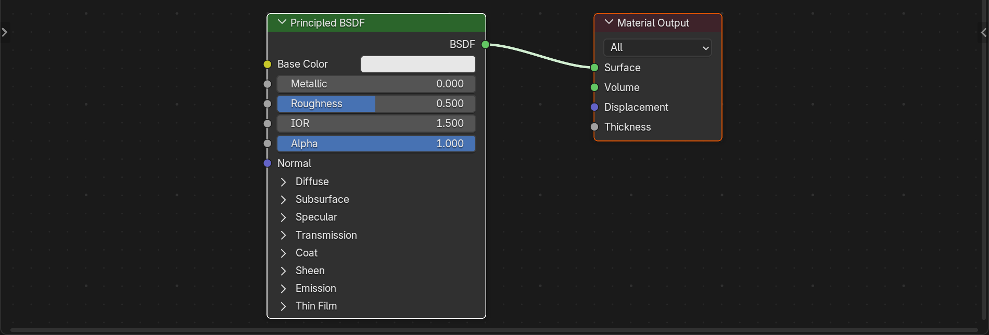Click the Alpha input socket

268,144
